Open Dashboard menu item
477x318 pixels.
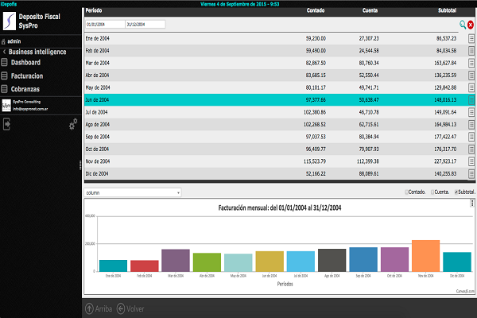pyautogui.click(x=25, y=62)
